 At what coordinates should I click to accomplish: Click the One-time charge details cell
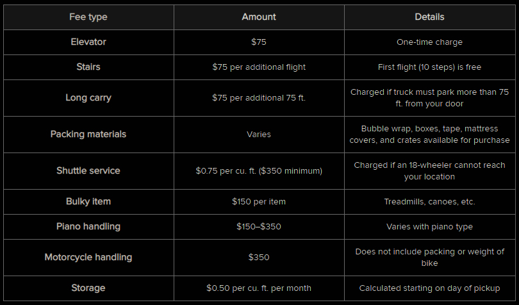pos(430,42)
